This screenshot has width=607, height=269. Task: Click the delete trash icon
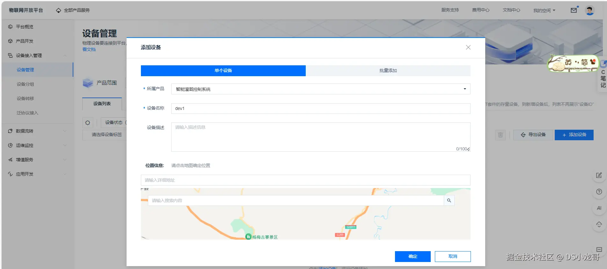tap(501, 135)
